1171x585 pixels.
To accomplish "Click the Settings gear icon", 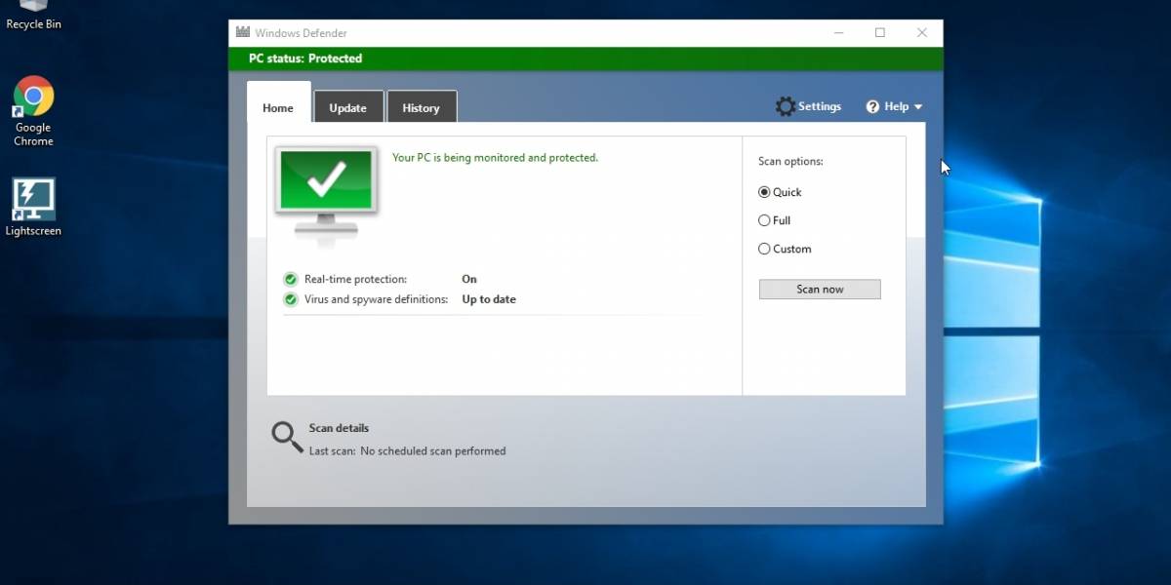I will (x=786, y=106).
